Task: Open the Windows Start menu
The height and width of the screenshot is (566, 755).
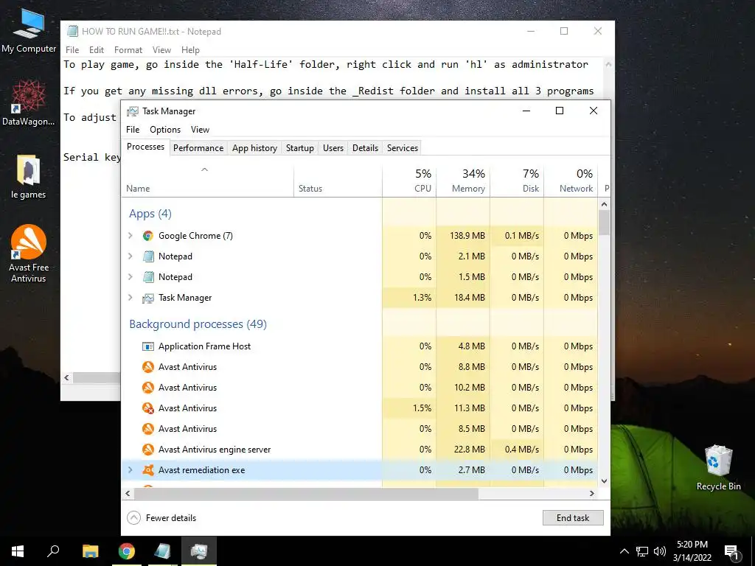Action: coord(18,551)
